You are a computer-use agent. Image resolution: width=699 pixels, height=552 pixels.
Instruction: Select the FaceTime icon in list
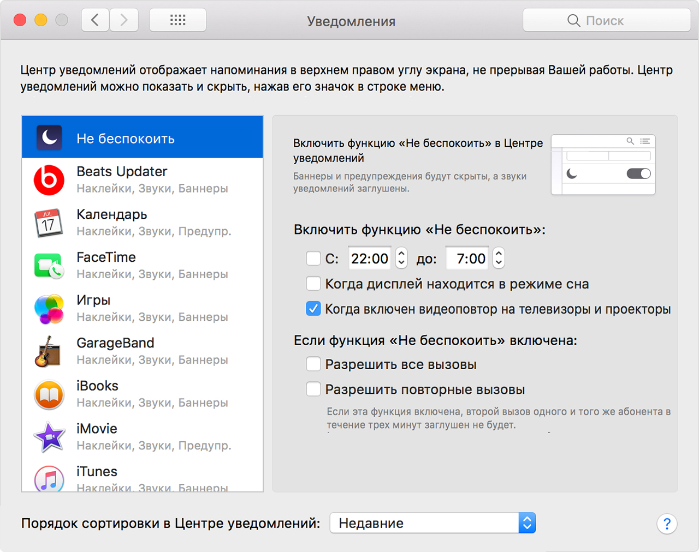(49, 266)
